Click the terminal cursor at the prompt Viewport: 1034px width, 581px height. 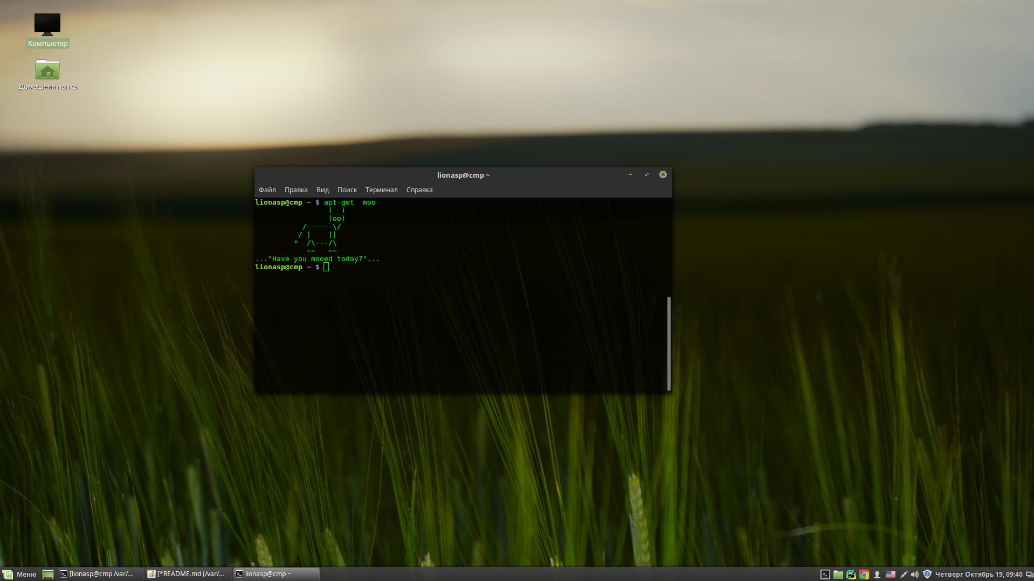click(x=326, y=267)
